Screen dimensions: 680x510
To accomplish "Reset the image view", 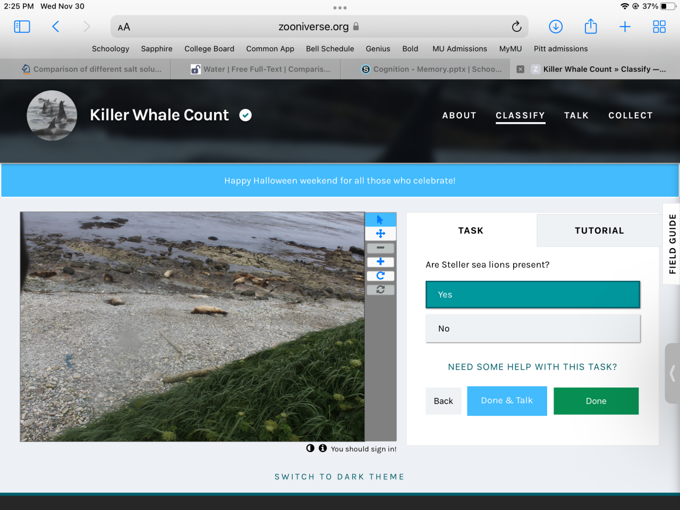I will pos(380,290).
